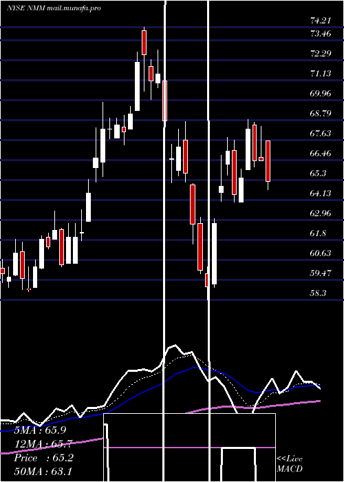
Task: Click the 67.63 price level label
Action: pos(321,133)
